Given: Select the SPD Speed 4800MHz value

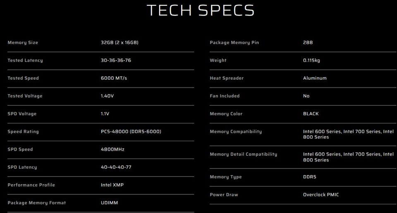Looking at the screenshot, I should [x=112, y=149].
